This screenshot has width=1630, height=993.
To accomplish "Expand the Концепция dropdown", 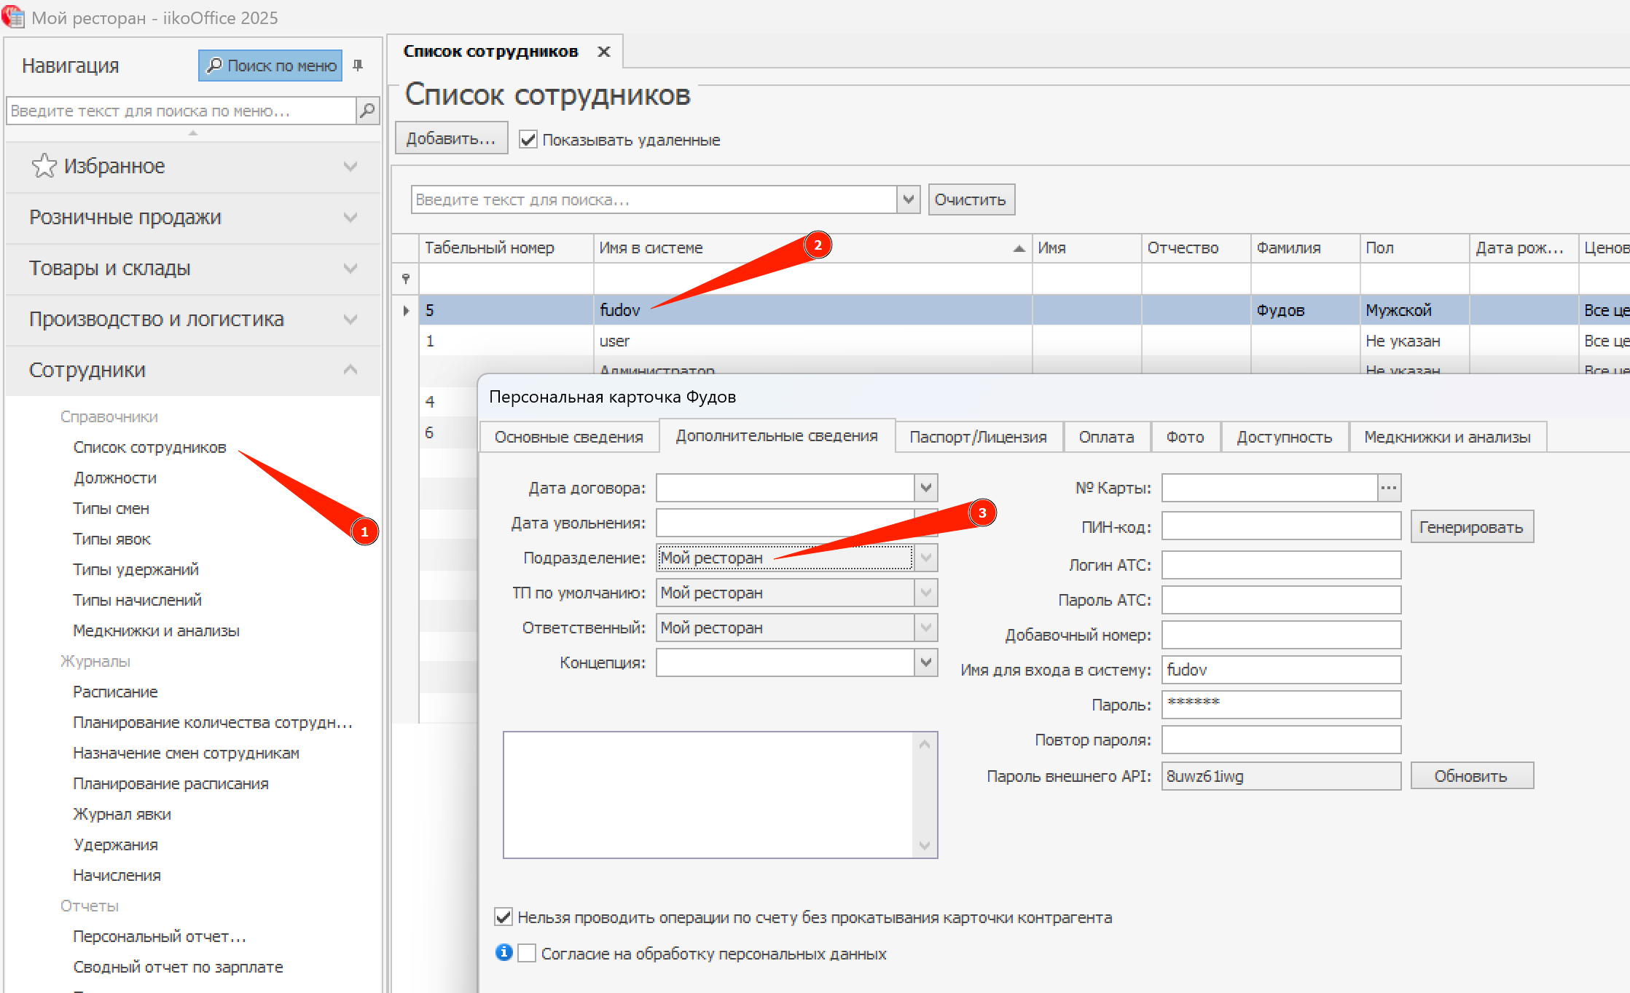I will [x=925, y=662].
